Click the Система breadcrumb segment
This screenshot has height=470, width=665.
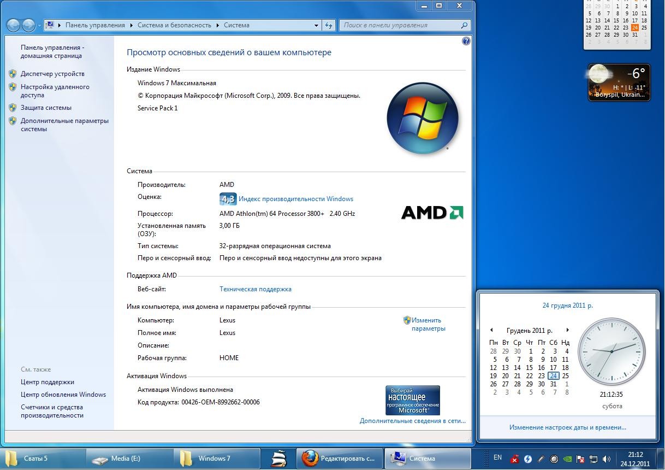pos(236,25)
